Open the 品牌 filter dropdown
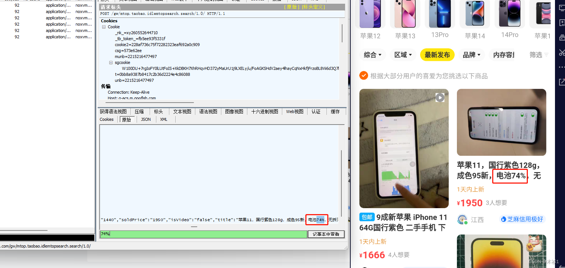This screenshot has width=565, height=268. coord(471,55)
